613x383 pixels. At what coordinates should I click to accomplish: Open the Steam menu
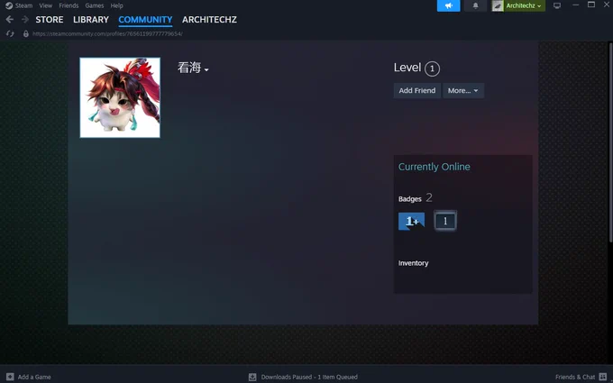click(x=23, y=5)
